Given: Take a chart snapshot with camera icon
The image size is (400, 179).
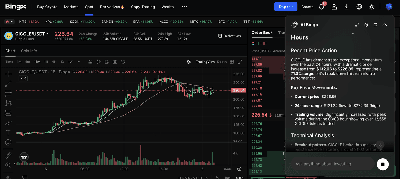Looking at the screenshot, I should coord(115,62).
